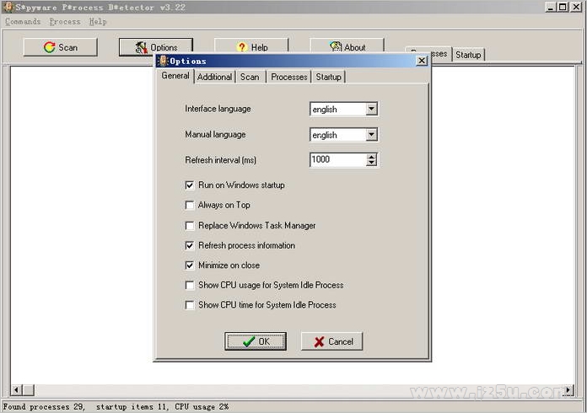Click the red X icon on Cancel

pos(319,341)
